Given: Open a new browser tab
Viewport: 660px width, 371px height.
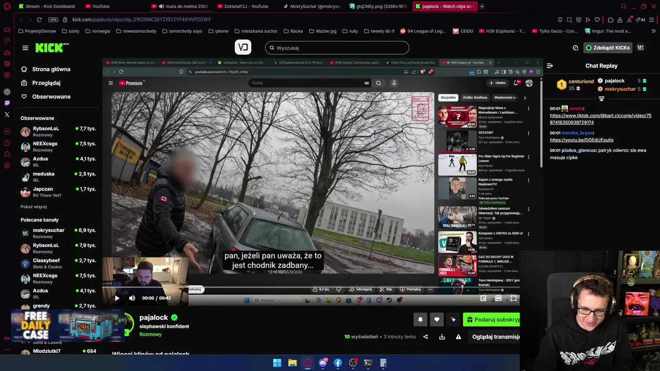Looking at the screenshot, I should click(x=482, y=6).
